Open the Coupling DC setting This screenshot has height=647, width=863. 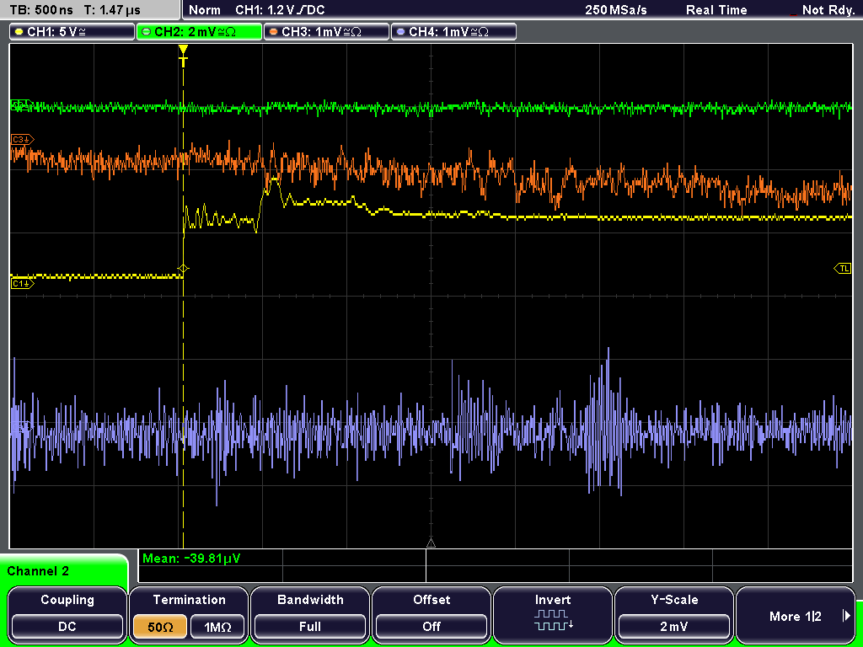tap(67, 627)
